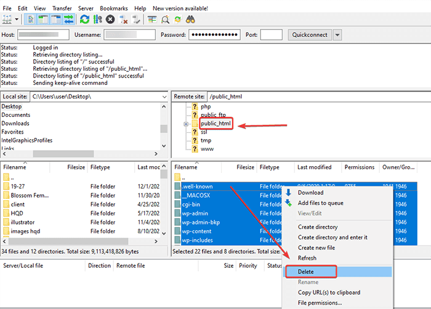The image size is (431, 309).
Task: Cancel current operation with the X icon
Action: pos(110,20)
